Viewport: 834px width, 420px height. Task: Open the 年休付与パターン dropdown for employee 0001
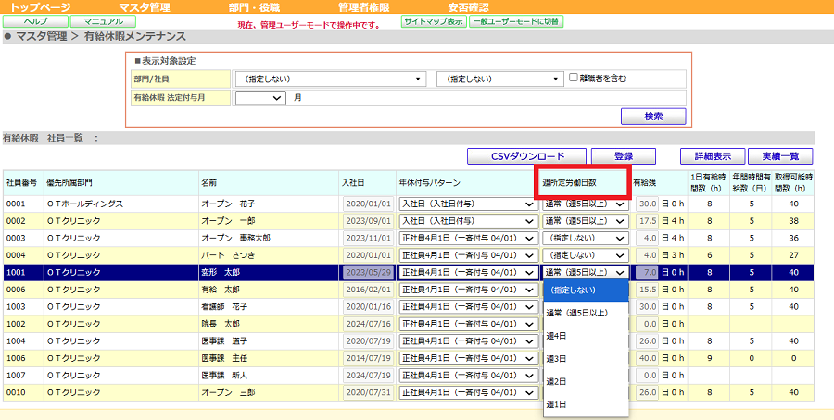click(468, 204)
